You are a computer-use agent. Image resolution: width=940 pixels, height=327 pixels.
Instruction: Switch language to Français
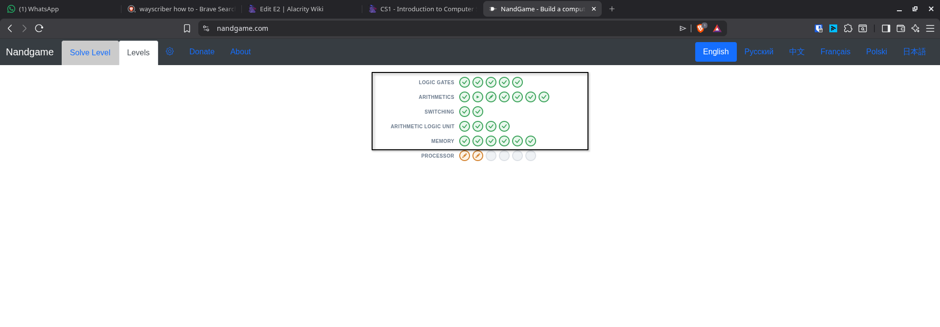click(835, 51)
